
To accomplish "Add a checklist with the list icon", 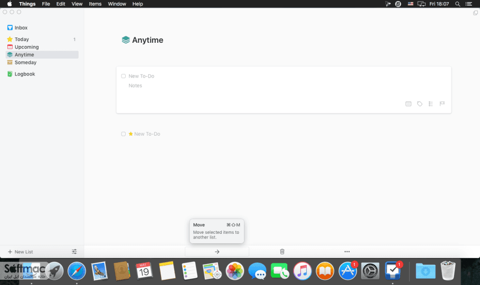I will coord(431,104).
